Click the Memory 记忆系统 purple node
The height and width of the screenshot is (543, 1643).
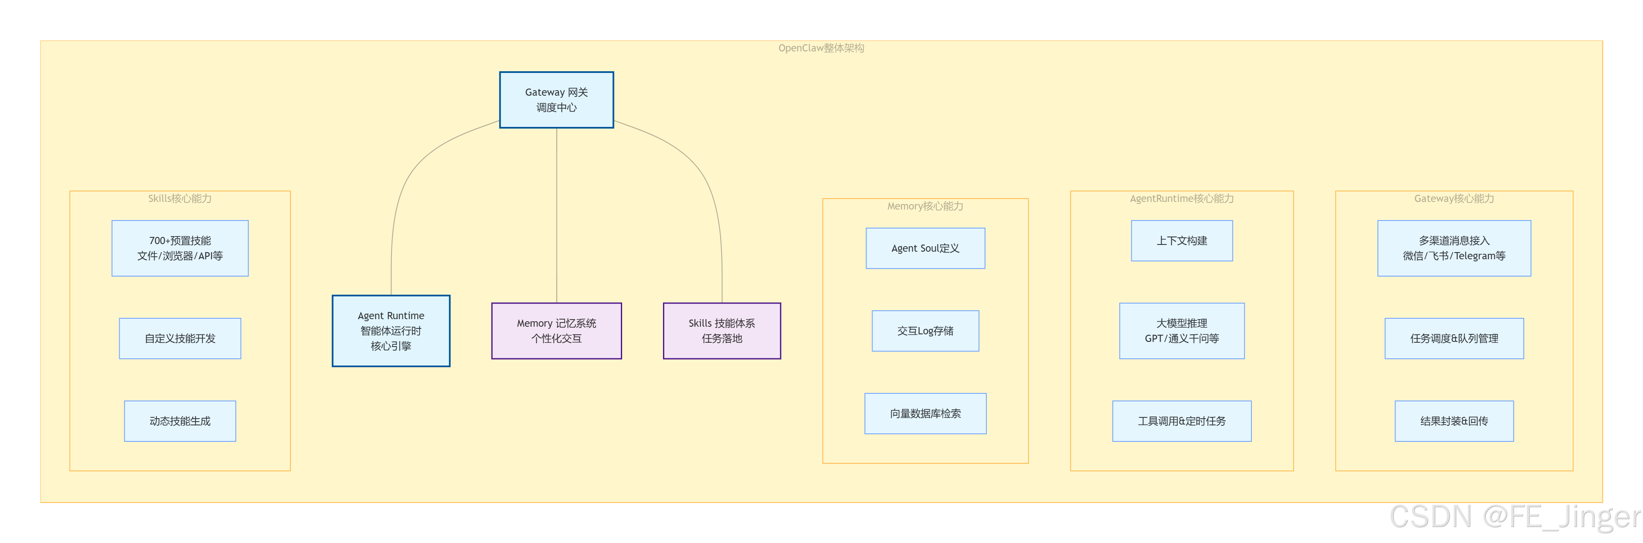click(556, 331)
